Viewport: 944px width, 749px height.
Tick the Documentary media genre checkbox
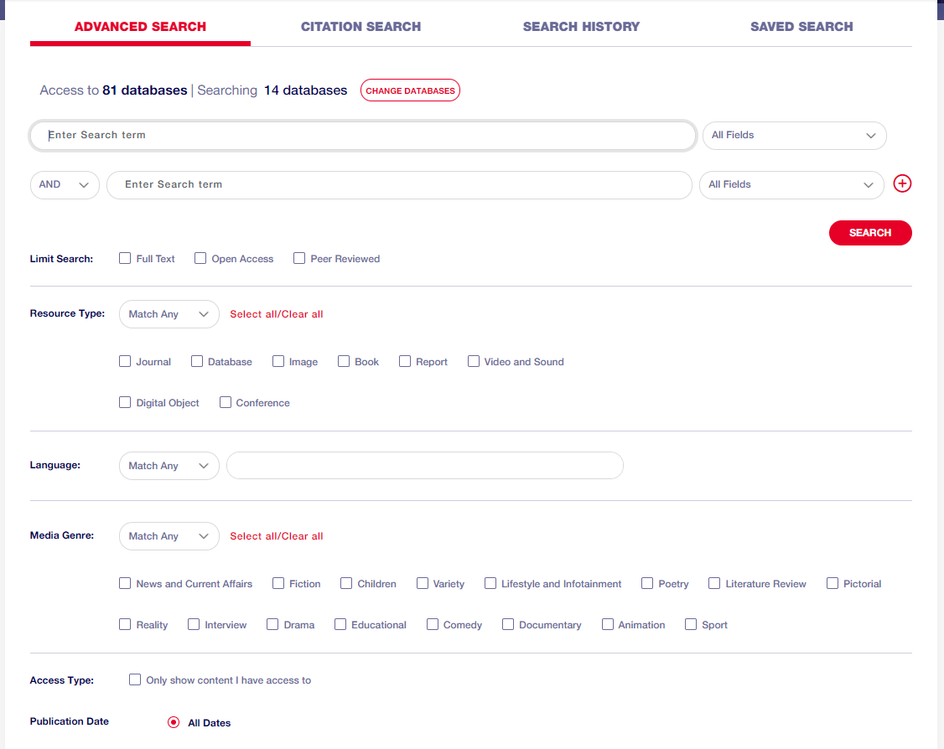coord(508,625)
